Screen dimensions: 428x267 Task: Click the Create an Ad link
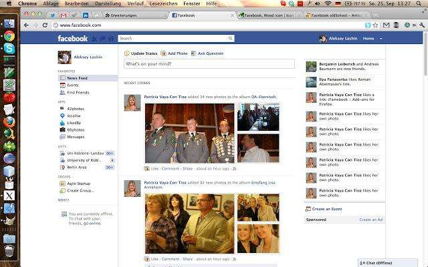[370, 220]
